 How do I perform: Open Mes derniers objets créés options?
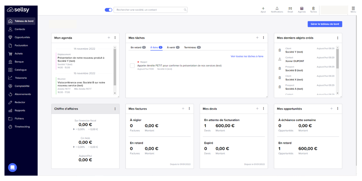(x=338, y=38)
